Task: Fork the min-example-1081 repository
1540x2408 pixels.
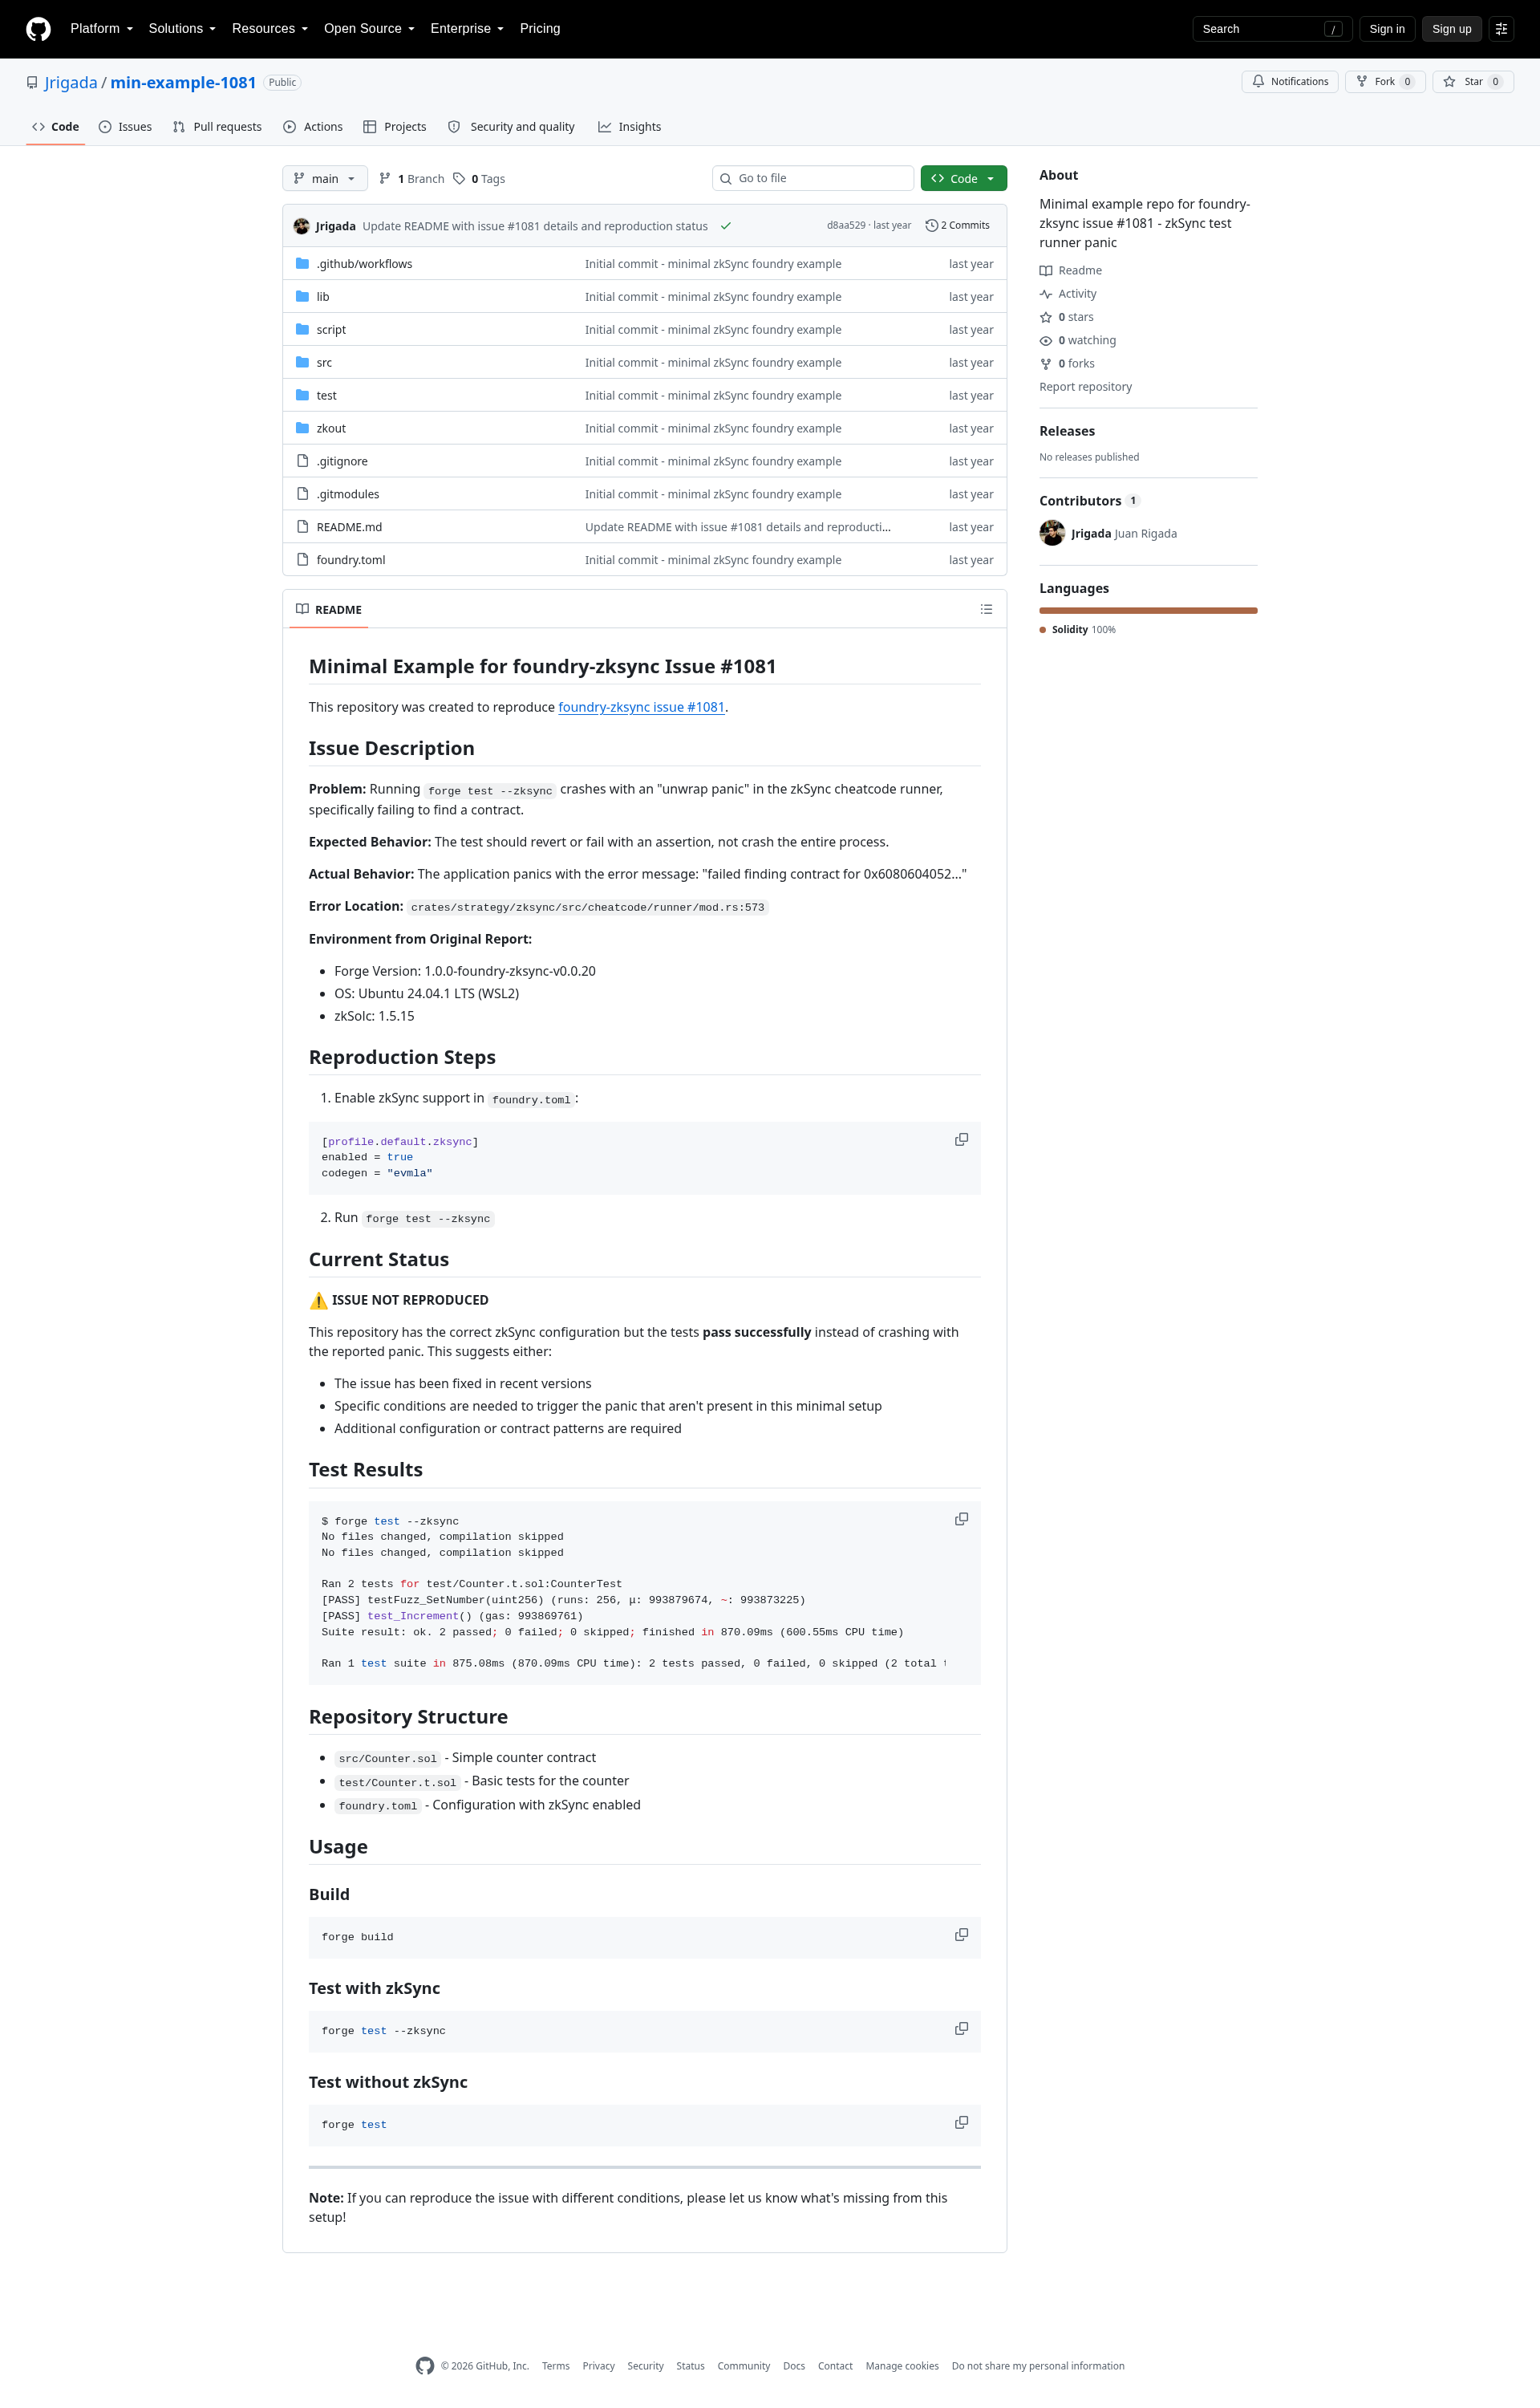Action: [1385, 82]
